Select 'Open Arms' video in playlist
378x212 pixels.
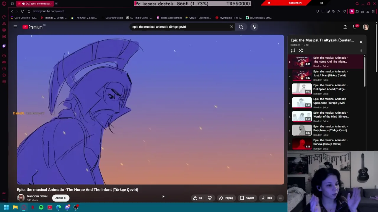[325, 103]
